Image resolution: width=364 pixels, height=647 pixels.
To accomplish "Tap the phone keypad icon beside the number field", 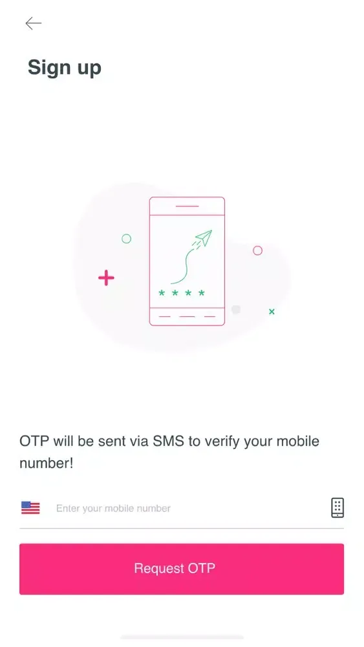I will click(x=337, y=507).
